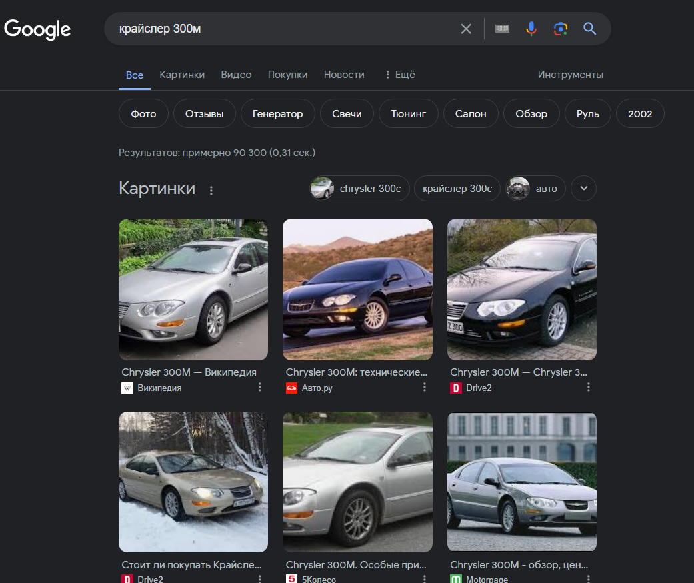The height and width of the screenshot is (583, 694).
Task: Switch to the Новости tab
Action: (344, 75)
